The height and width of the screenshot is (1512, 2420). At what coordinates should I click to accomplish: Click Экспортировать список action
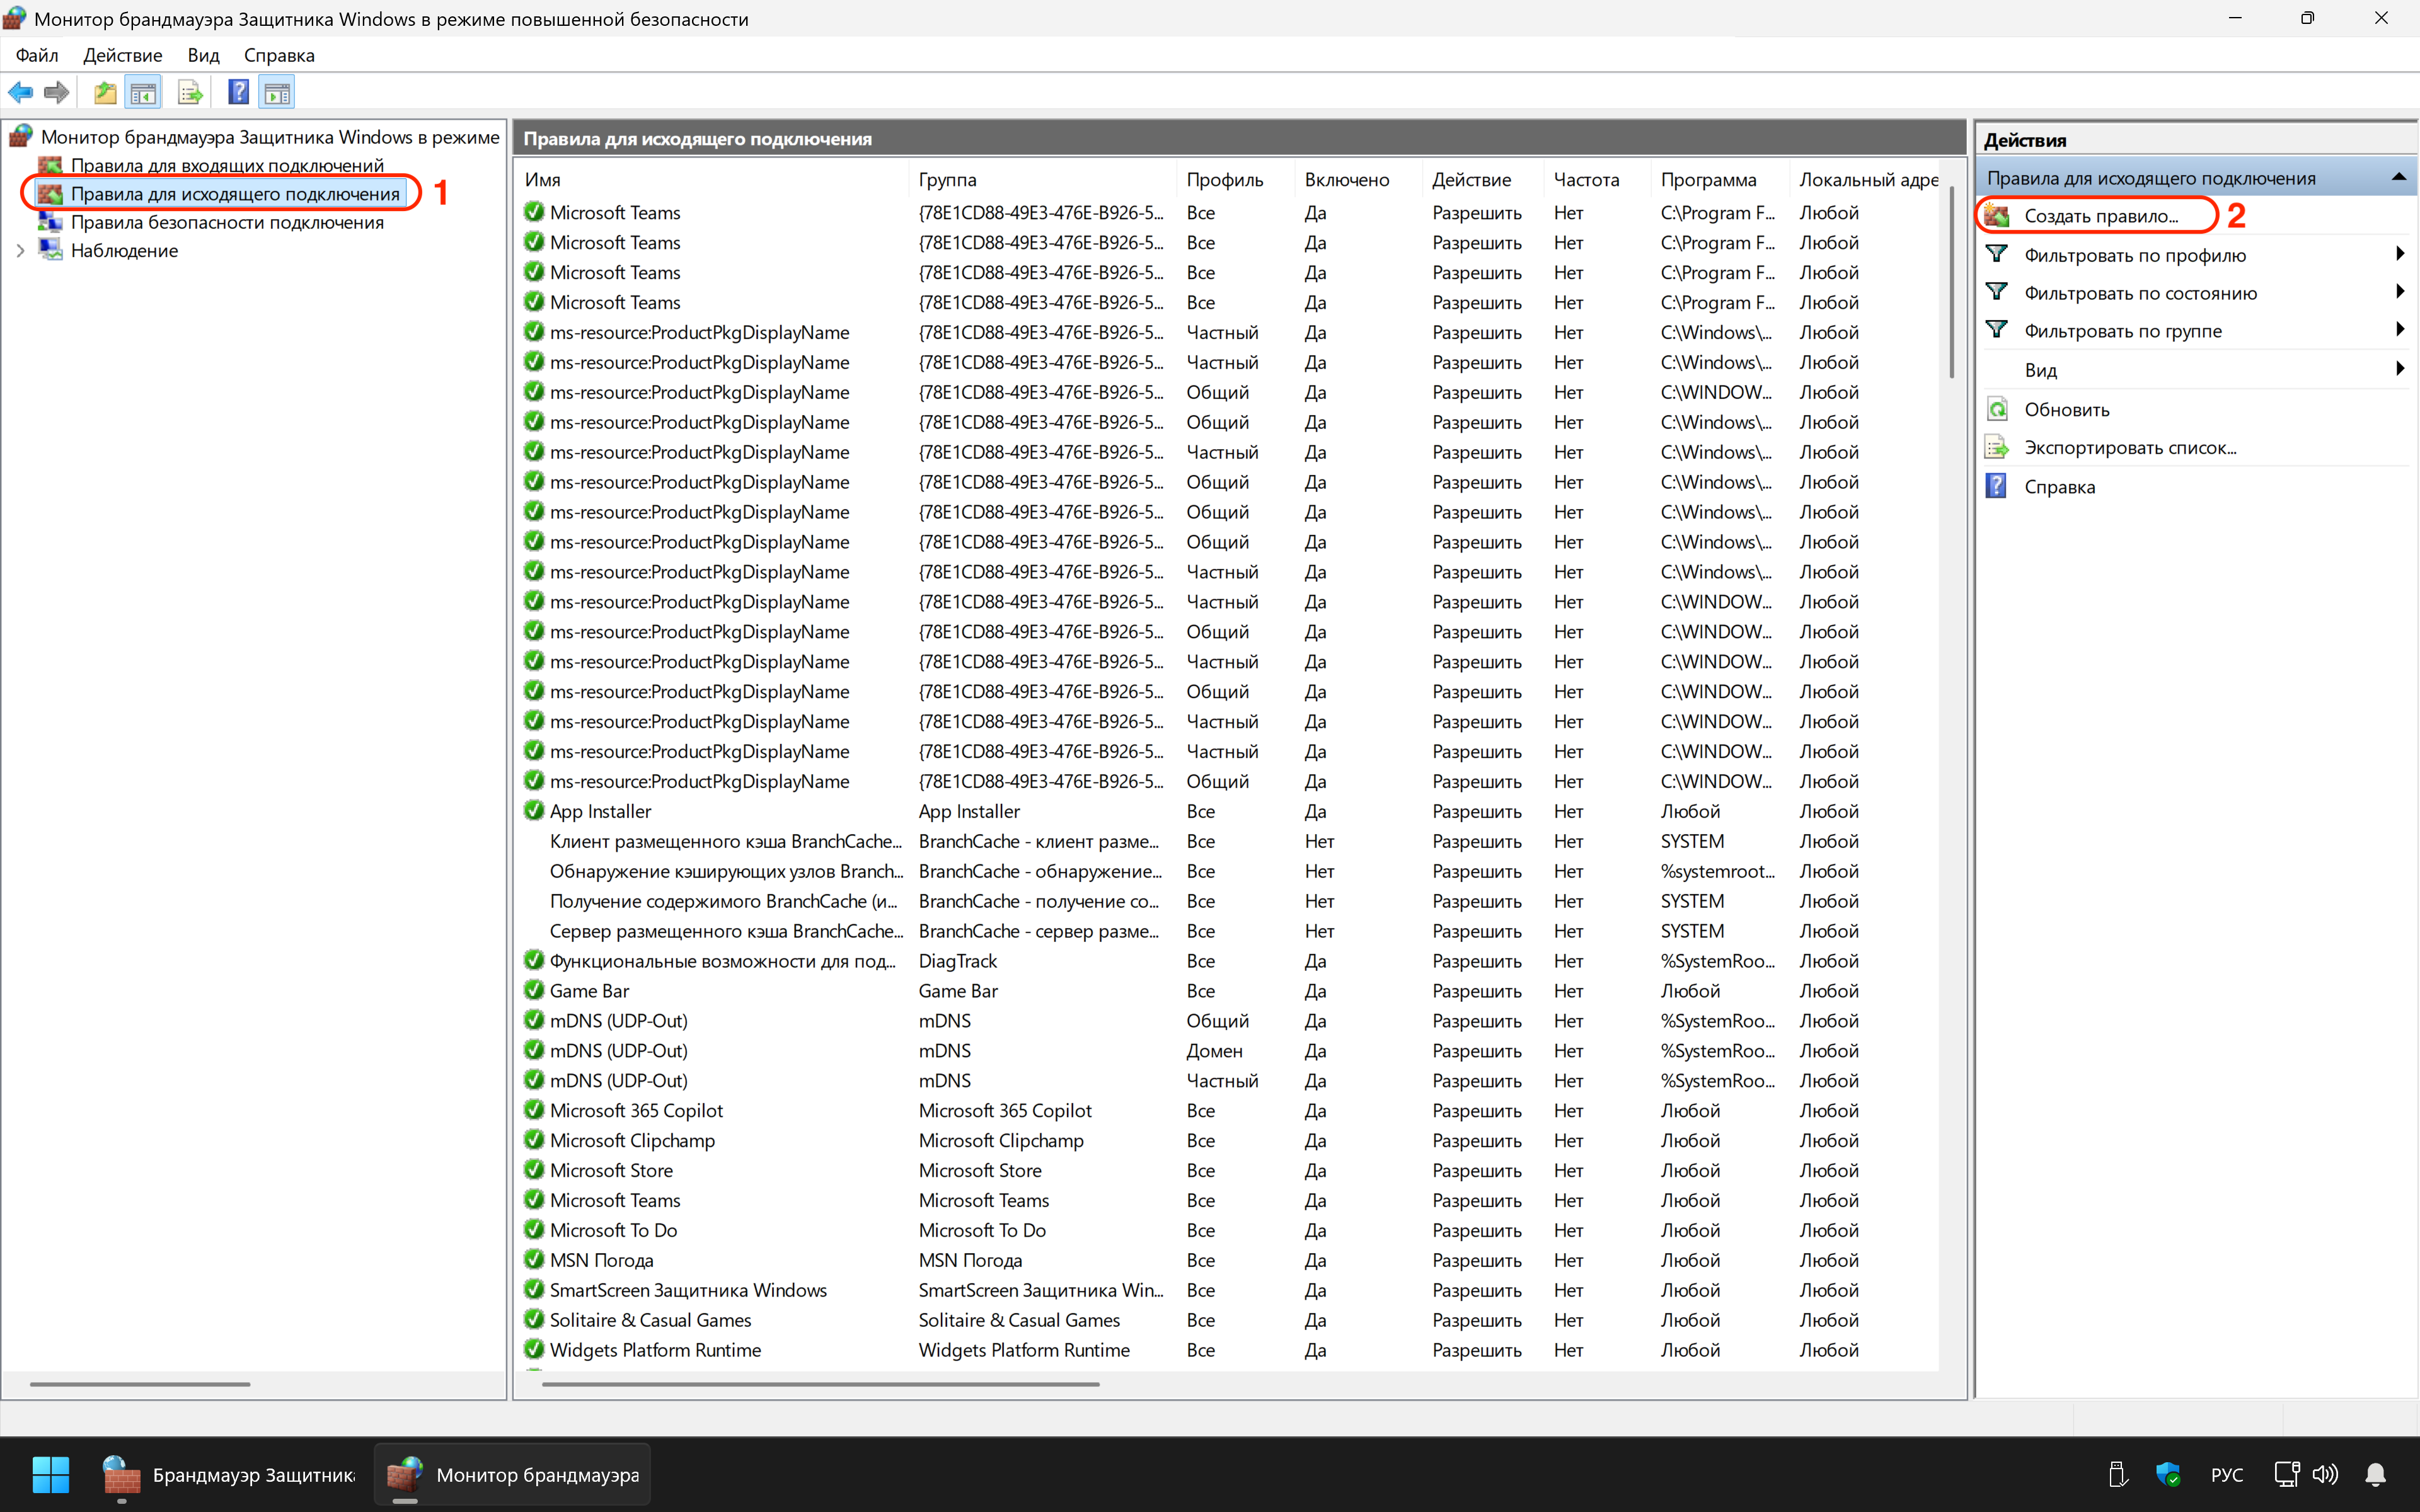(2129, 447)
